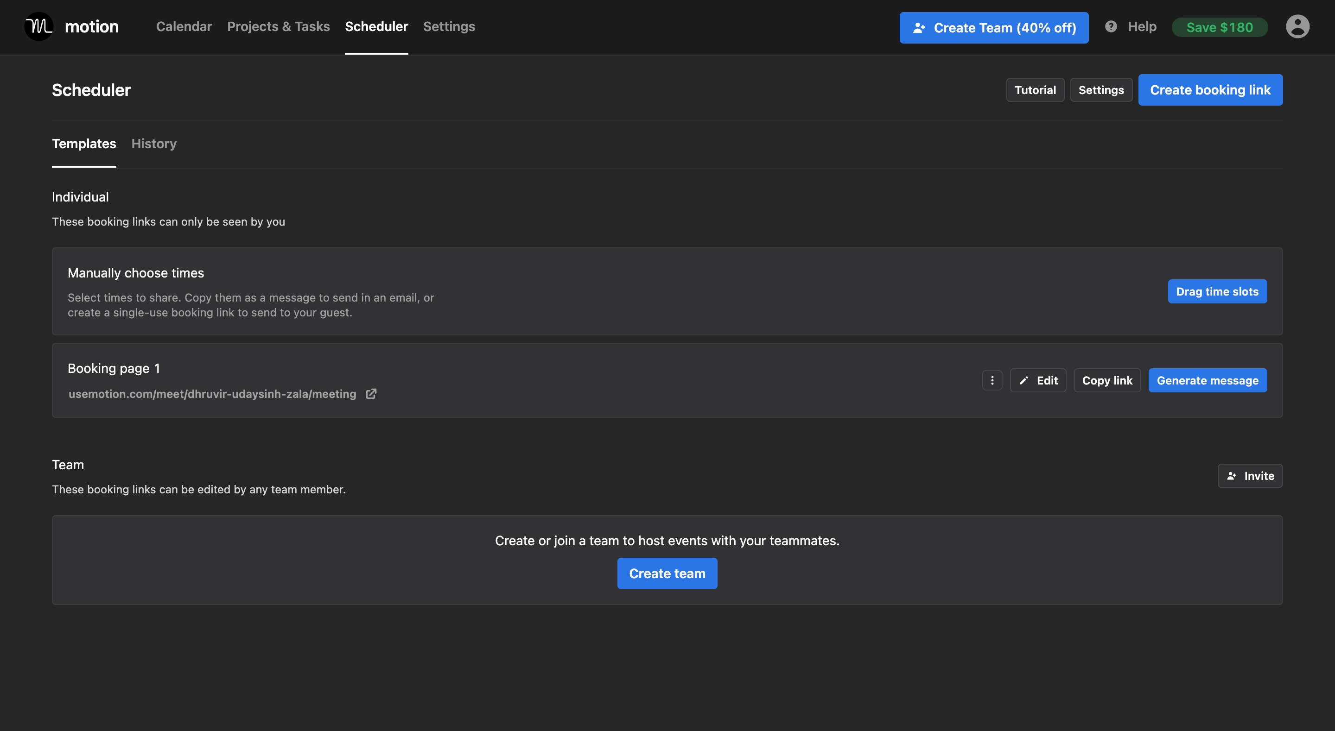Open Scheduler Settings button
Viewport: 1335px width, 731px height.
[1101, 89]
